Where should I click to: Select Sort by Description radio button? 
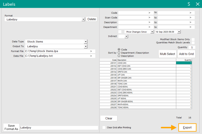(x=119, y=56)
